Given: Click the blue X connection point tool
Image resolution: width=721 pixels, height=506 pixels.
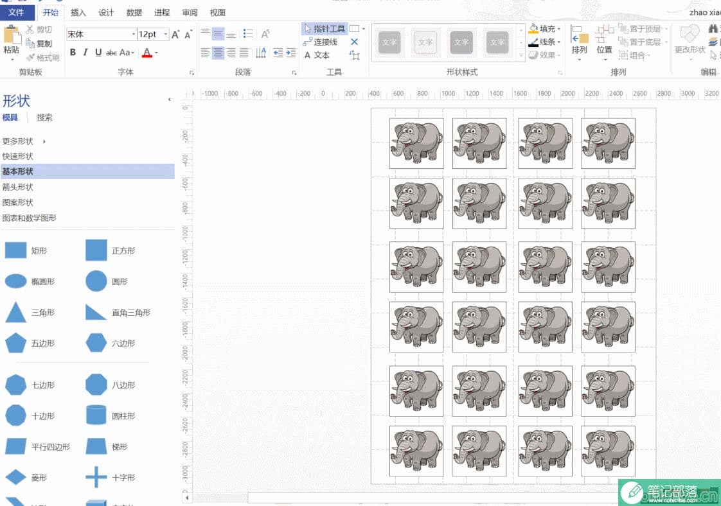Looking at the screenshot, I should coord(354,42).
